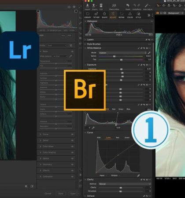Screen dimensions: 185x198
Task: Open Camera Raw settings gear icon
Action: tap(74, 7)
